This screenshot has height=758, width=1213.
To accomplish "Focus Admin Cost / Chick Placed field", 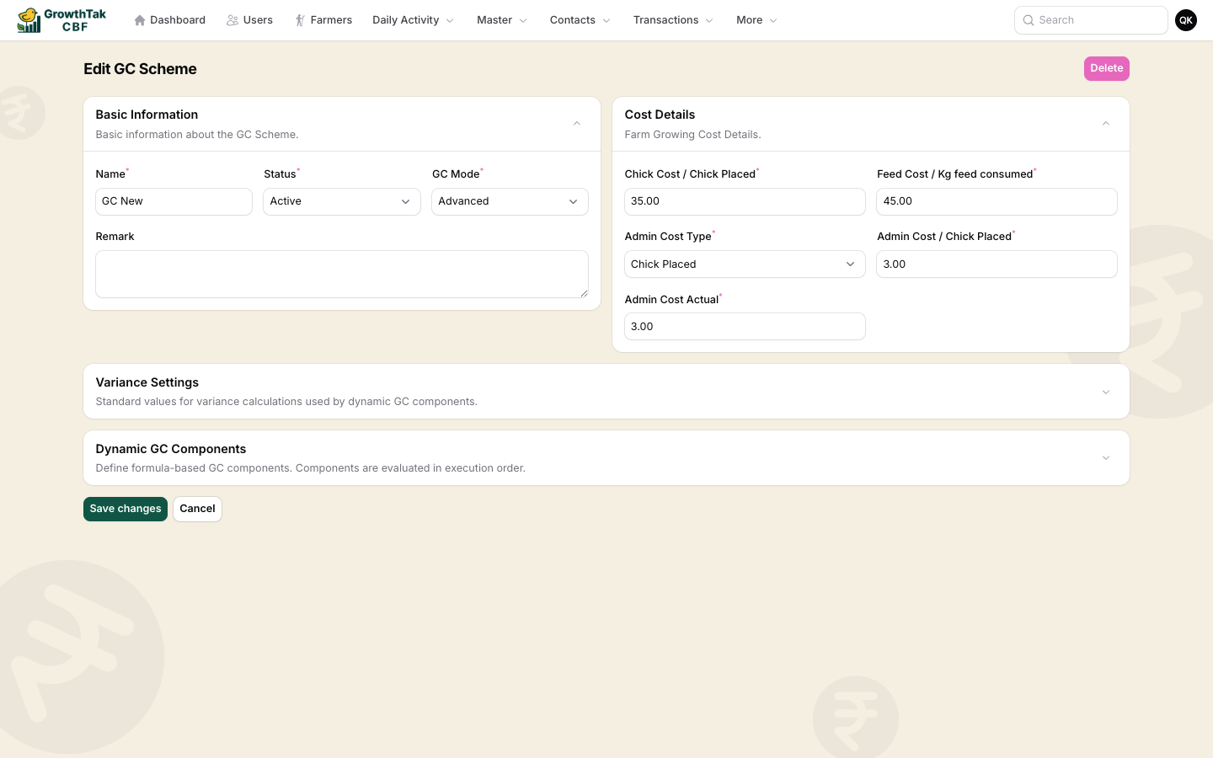I will coord(997,264).
